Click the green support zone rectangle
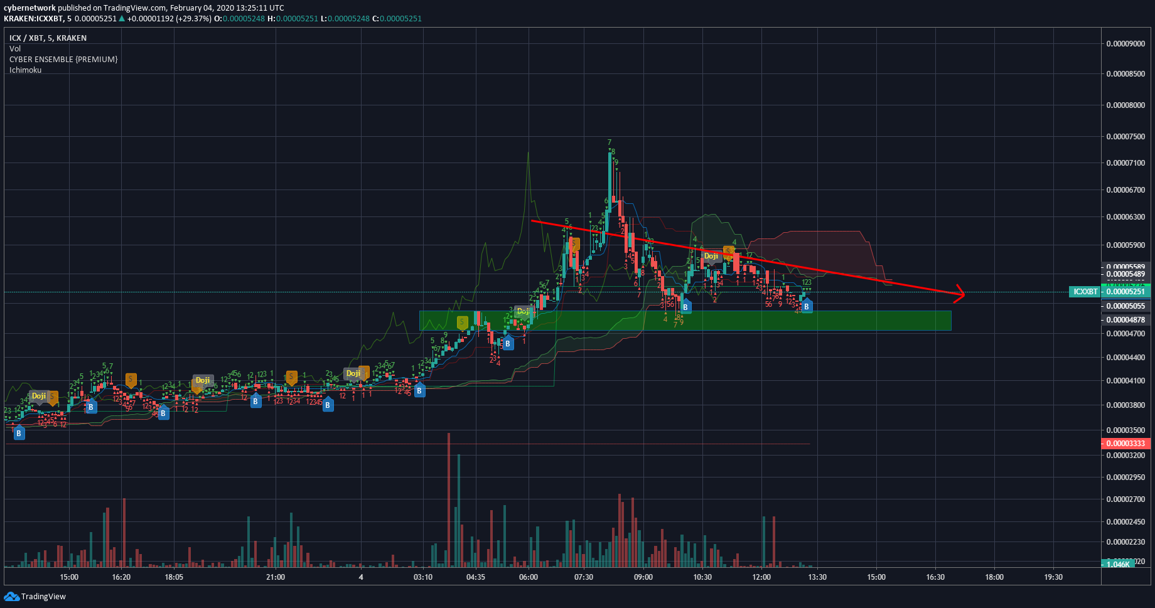Screen dimensions: 1155x608 point(685,321)
